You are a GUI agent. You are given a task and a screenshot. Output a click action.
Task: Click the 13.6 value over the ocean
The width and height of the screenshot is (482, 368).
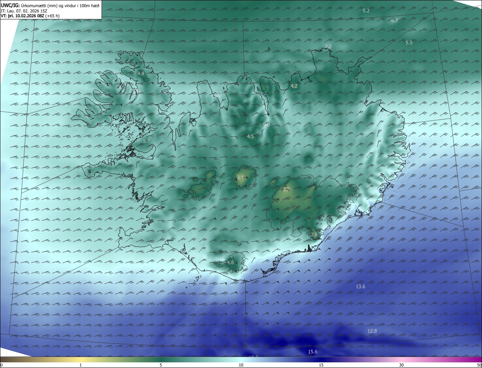tap(360, 287)
